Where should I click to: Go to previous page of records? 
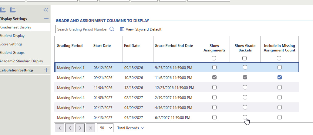click(x=70, y=128)
